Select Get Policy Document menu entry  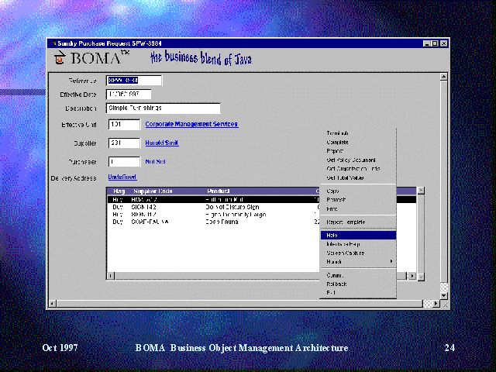point(350,160)
